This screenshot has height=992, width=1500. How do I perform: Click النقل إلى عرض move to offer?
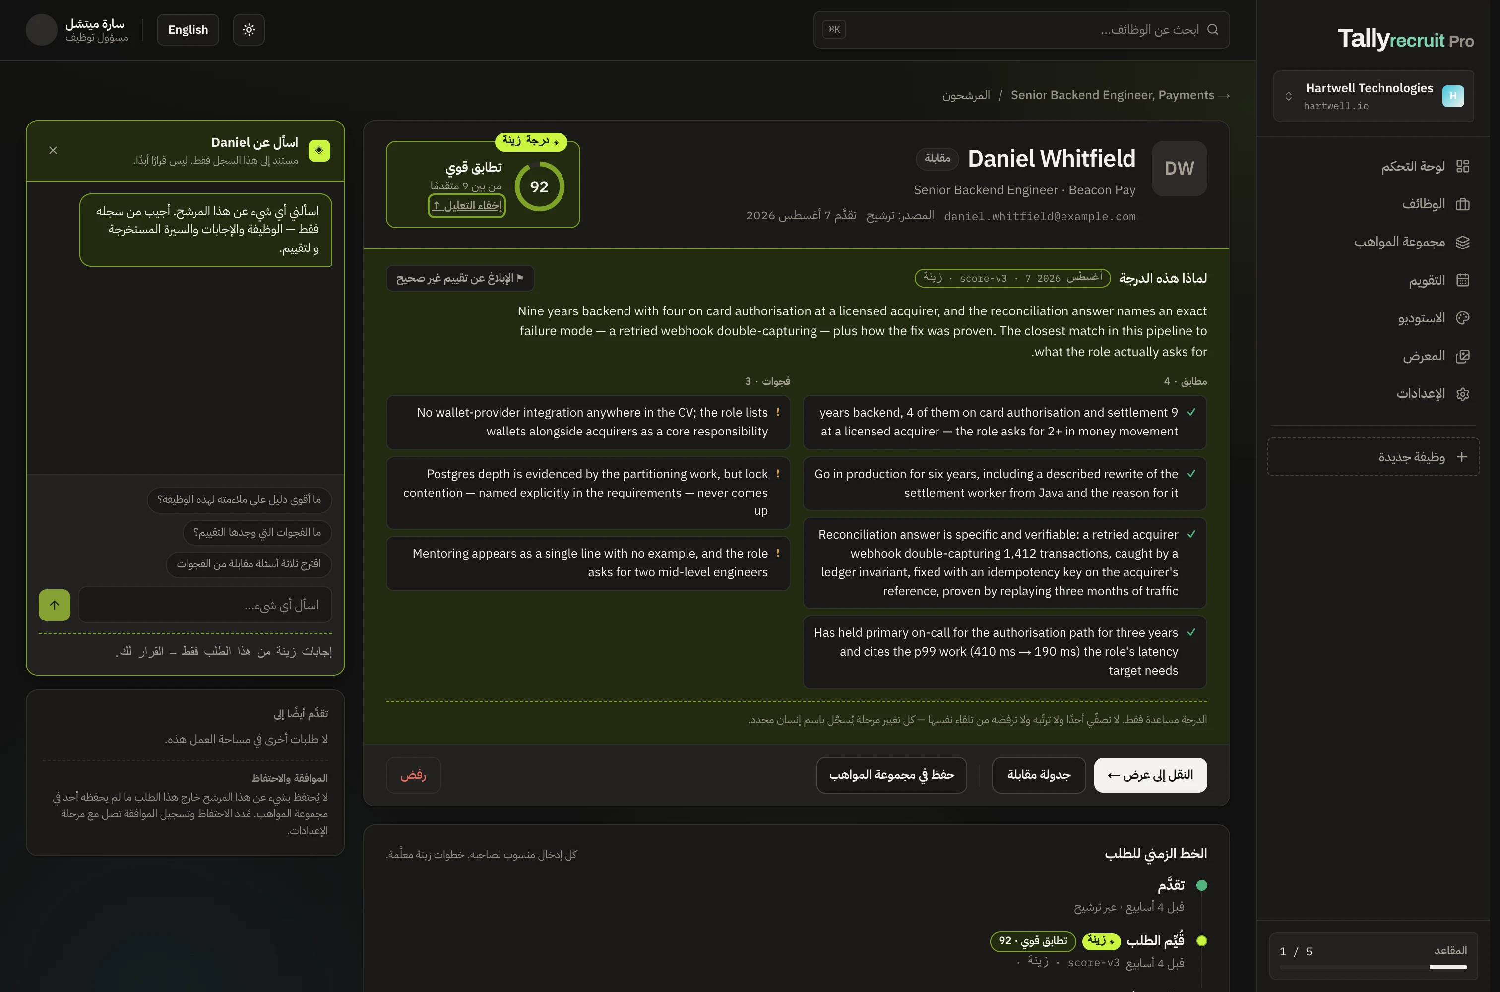point(1150,775)
